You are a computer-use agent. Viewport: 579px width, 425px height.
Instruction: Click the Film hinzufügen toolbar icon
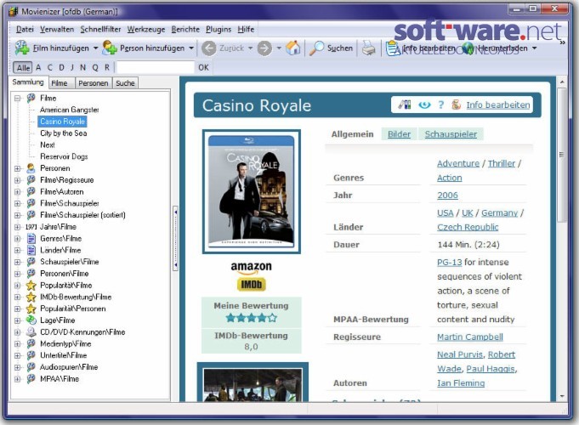click(x=22, y=48)
